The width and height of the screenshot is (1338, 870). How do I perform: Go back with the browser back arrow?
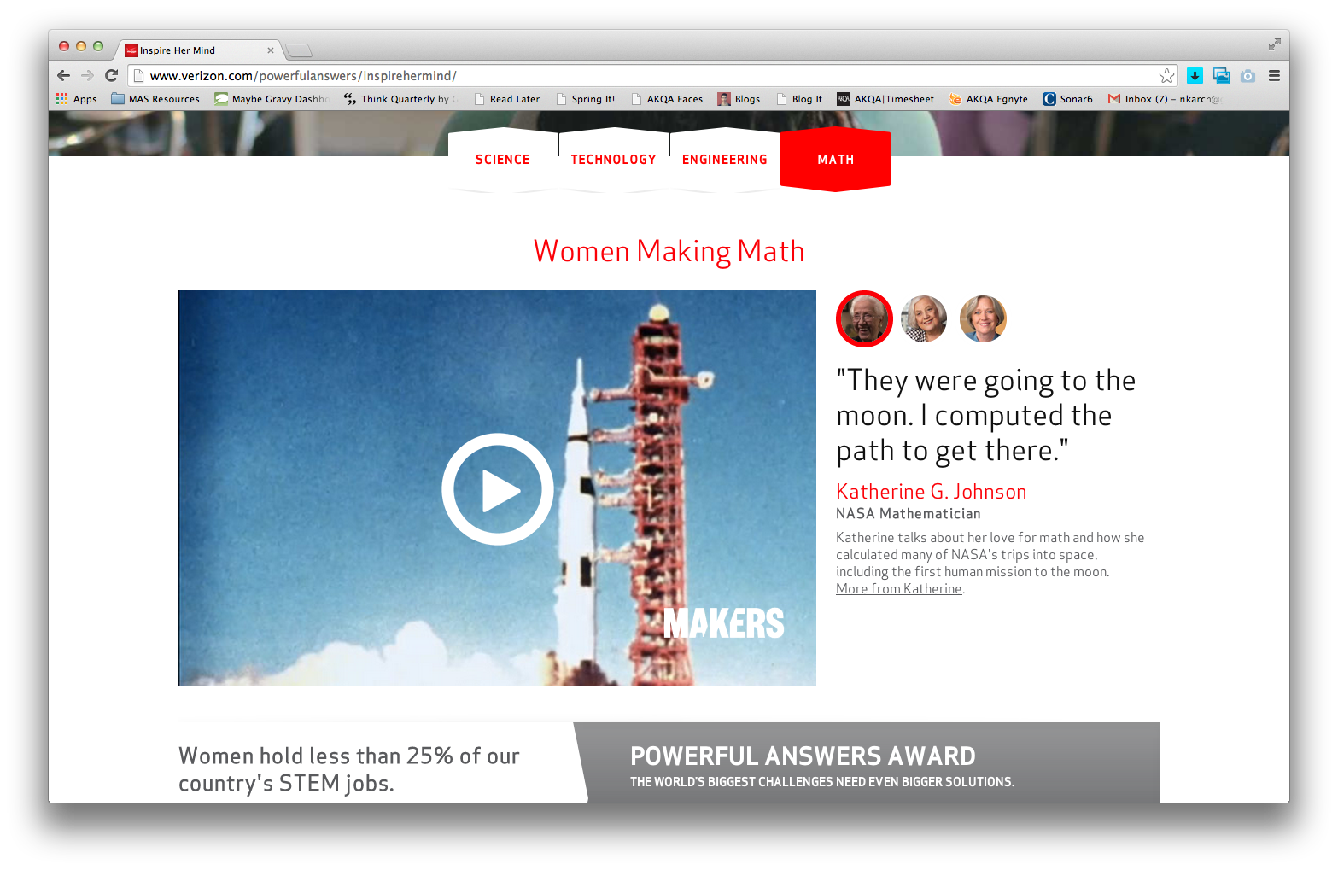(x=63, y=75)
